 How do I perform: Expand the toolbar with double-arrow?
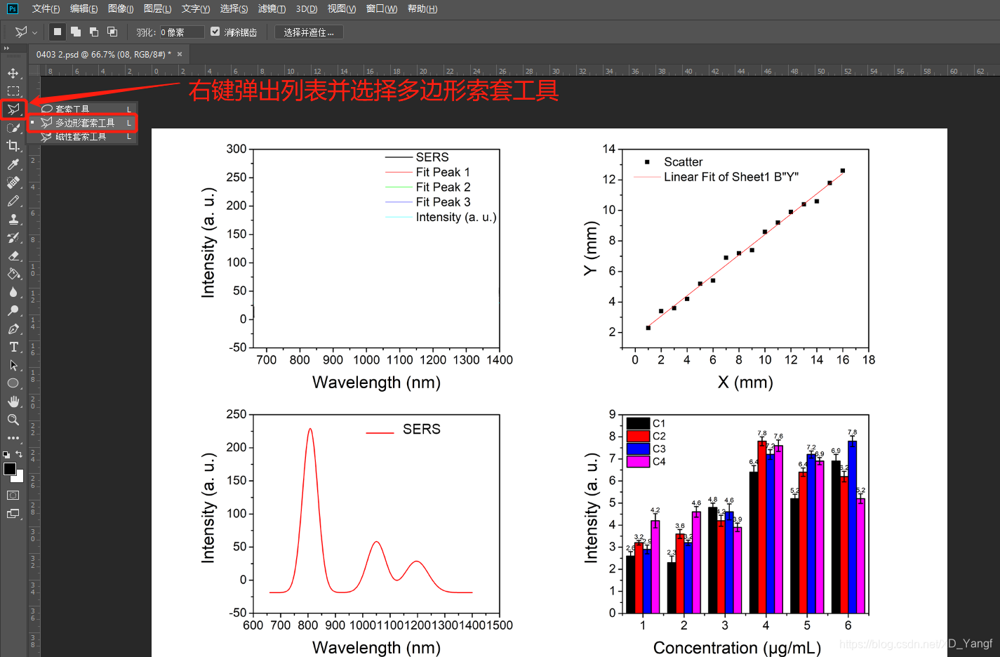click(x=6, y=48)
